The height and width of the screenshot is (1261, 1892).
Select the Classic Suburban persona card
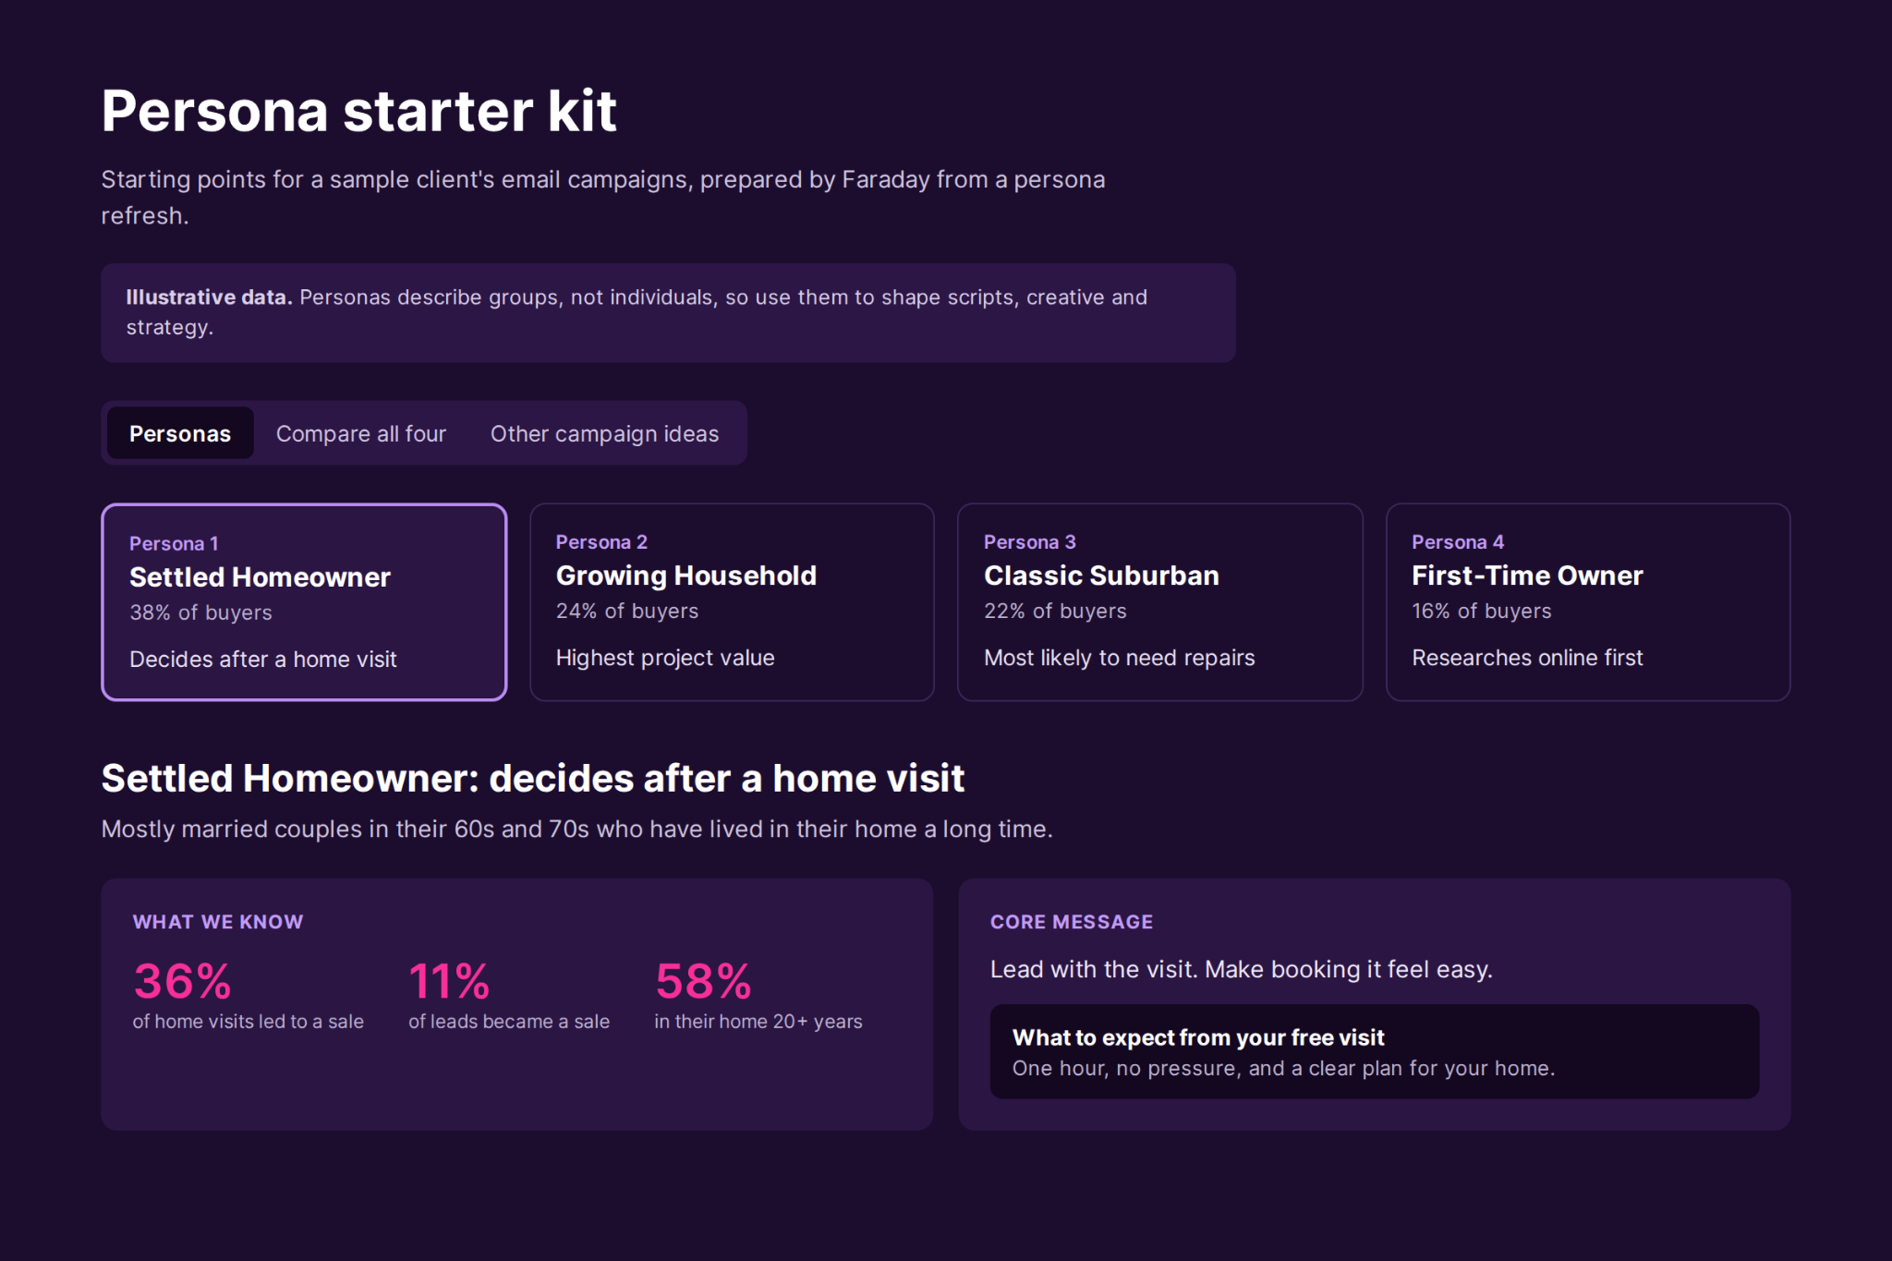click(1160, 602)
